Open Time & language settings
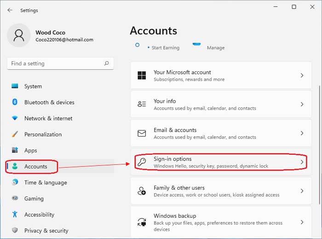Screen dimensions: 322x239 (60, 182)
